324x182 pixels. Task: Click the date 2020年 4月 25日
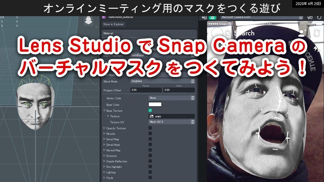(x=308, y=4)
